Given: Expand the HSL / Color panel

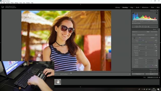Looking at the screenshot, I should point(158,72).
